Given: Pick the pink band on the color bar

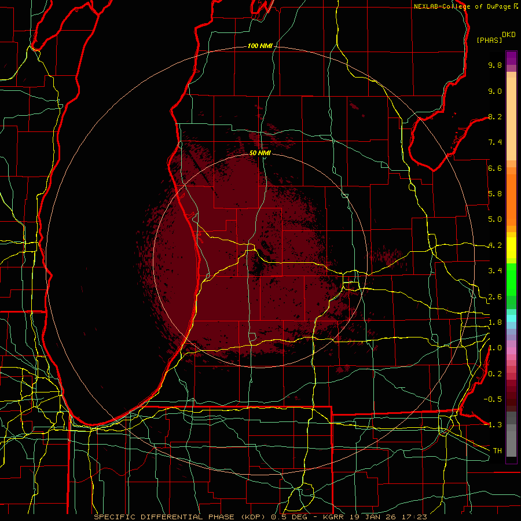Looking at the screenshot, I should point(511,351).
